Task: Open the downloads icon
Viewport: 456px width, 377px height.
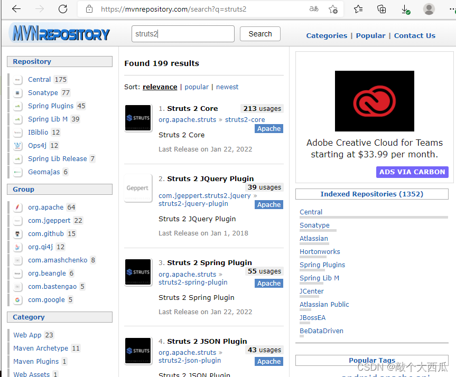Action: tap(405, 10)
